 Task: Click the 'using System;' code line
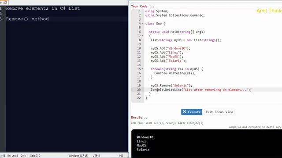pyautogui.click(x=157, y=11)
